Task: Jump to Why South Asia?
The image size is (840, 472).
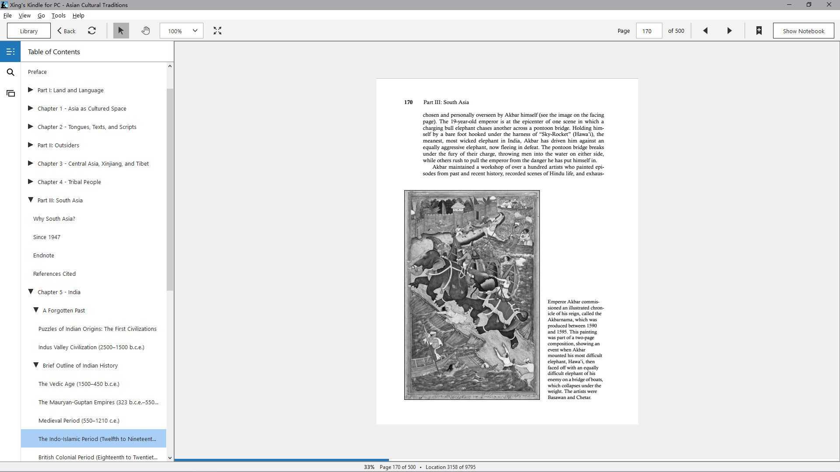Action: (x=54, y=219)
